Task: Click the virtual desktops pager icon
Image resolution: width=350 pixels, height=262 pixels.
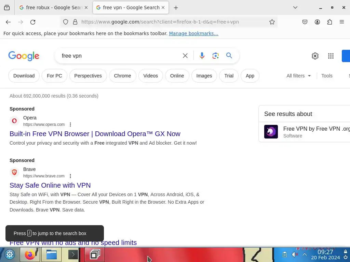Action: coord(95,254)
